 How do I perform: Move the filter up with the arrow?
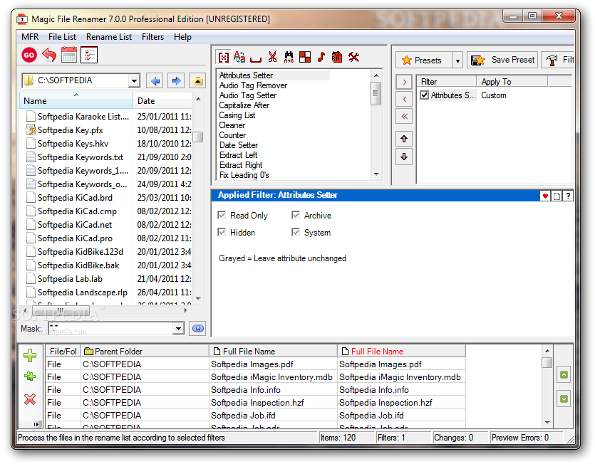point(404,139)
